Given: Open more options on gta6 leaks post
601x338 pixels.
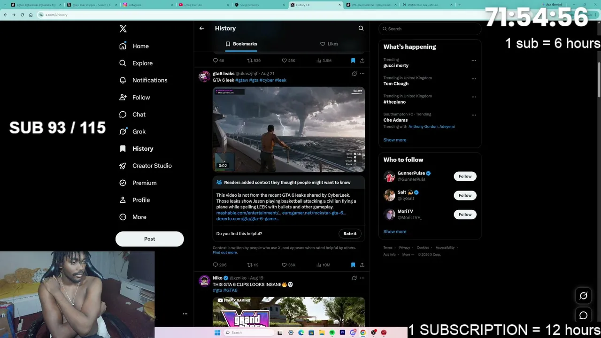Looking at the screenshot, I should [x=362, y=74].
